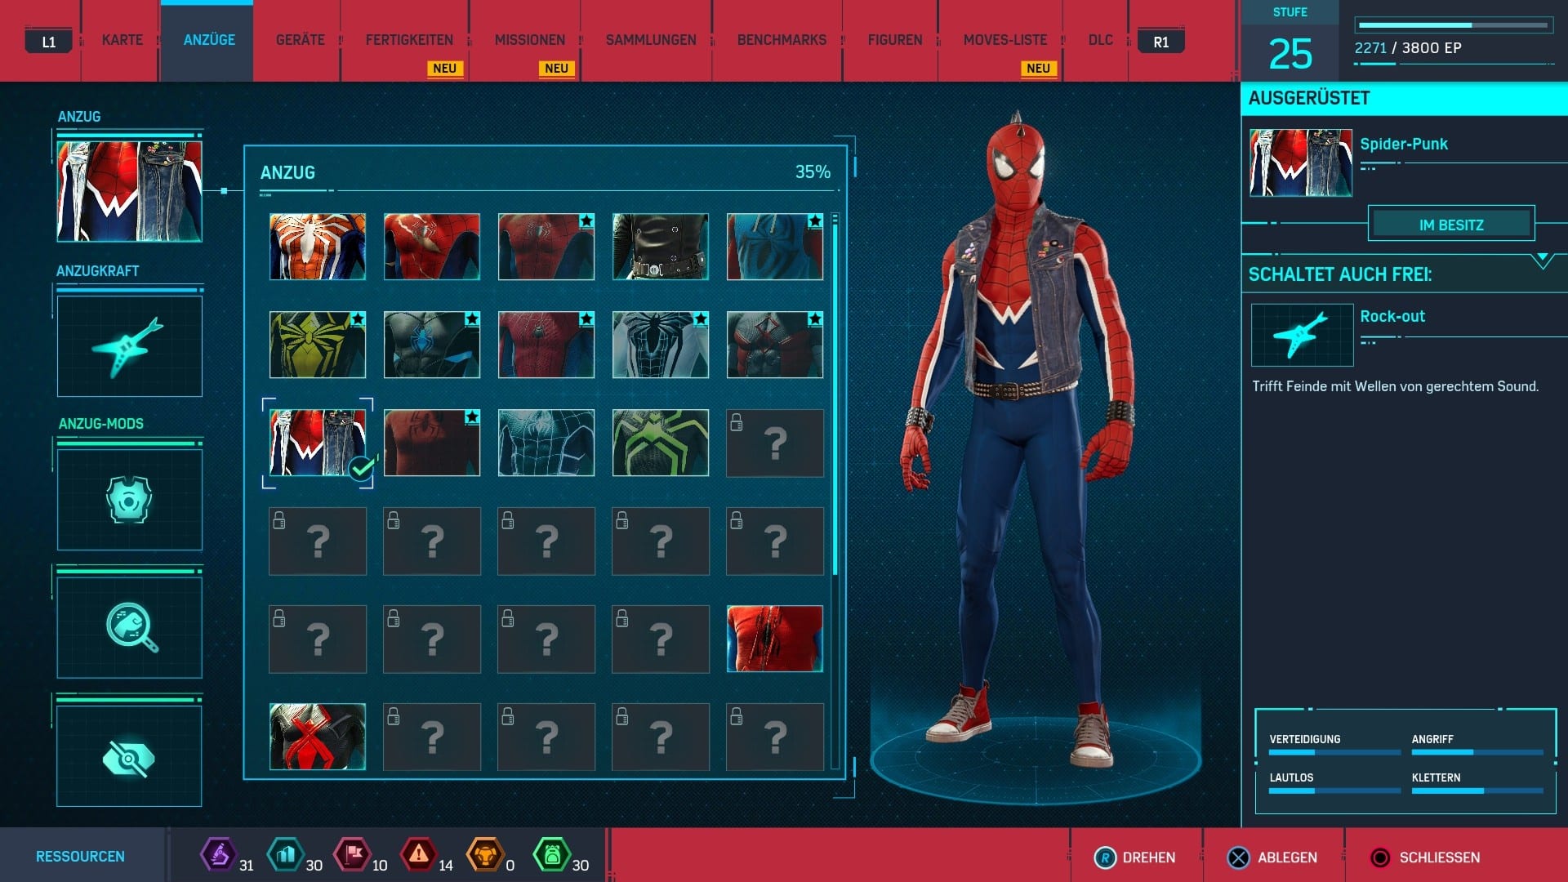Open the DLC tab

click(x=1100, y=40)
